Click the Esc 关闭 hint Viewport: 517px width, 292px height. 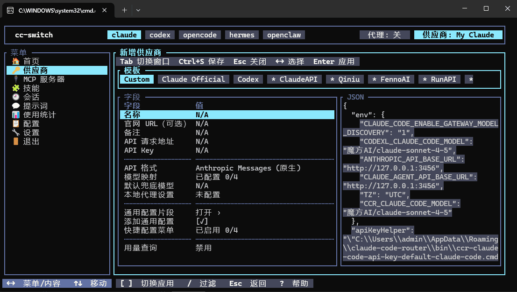click(249, 62)
